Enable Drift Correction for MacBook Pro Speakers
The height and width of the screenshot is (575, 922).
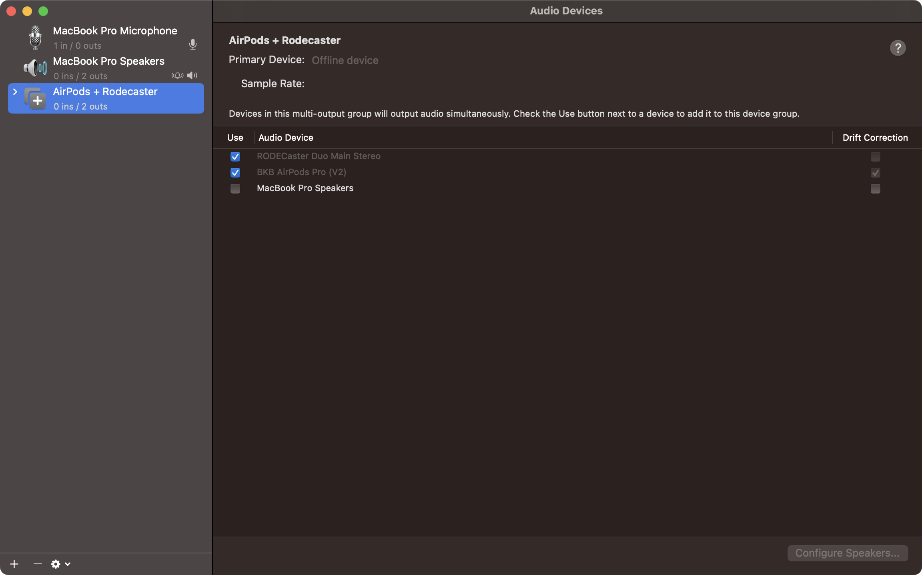[x=875, y=189]
